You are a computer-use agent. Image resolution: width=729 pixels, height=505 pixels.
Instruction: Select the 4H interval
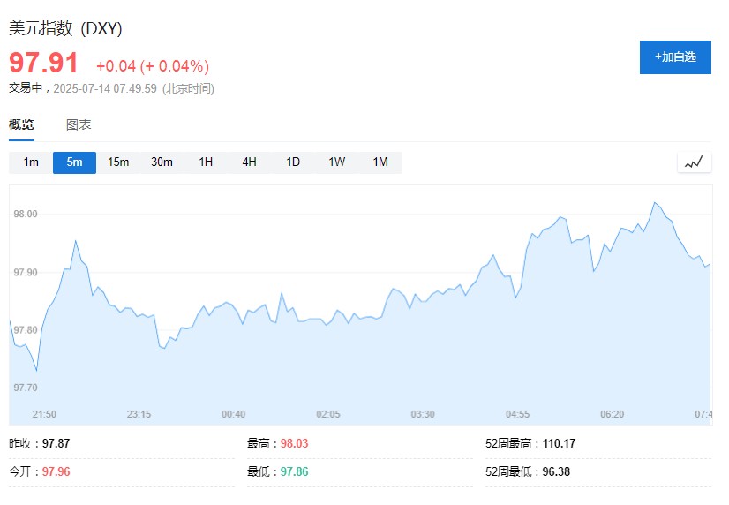coord(249,162)
